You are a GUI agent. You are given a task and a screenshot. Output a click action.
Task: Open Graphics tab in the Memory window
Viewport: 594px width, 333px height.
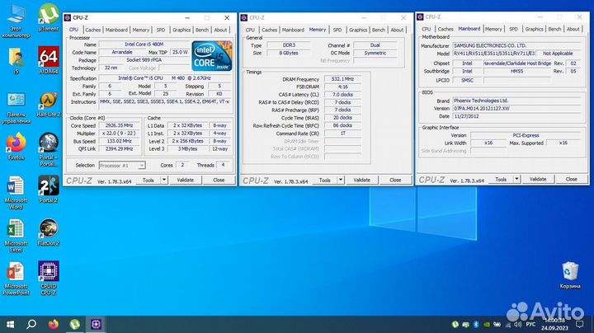358,30
